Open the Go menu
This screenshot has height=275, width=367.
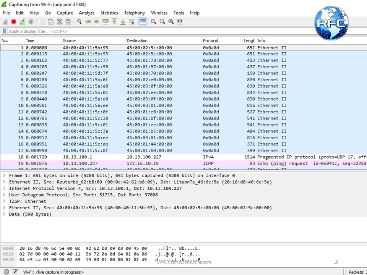click(48, 13)
